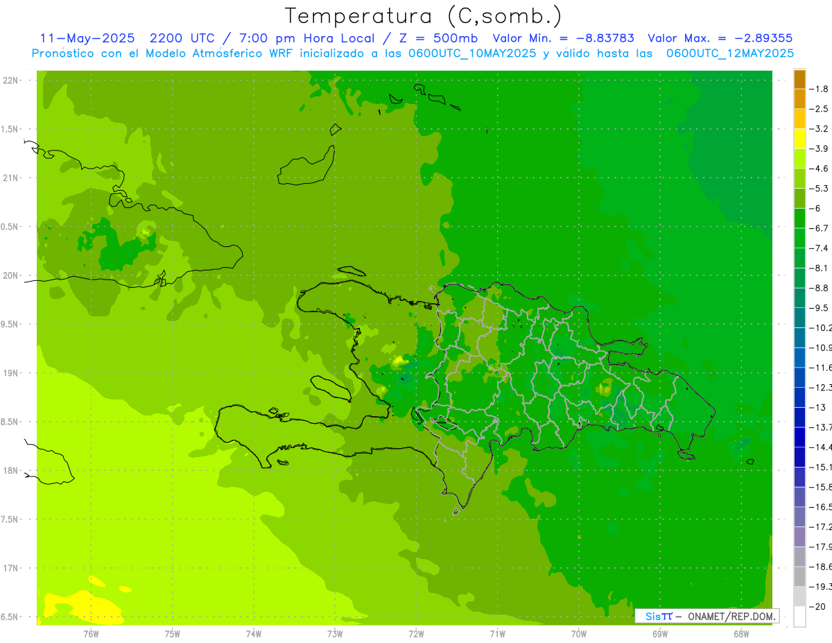Viewport: 832px width, 643px height.
Task: Click the '20N' latitude axis label
Action: tap(11, 275)
